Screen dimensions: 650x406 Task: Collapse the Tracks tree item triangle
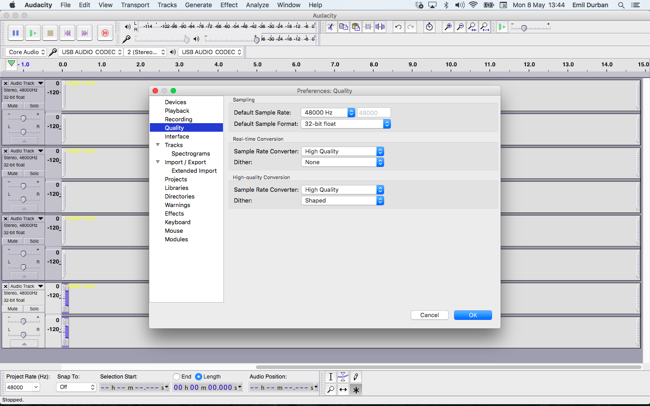click(x=158, y=145)
